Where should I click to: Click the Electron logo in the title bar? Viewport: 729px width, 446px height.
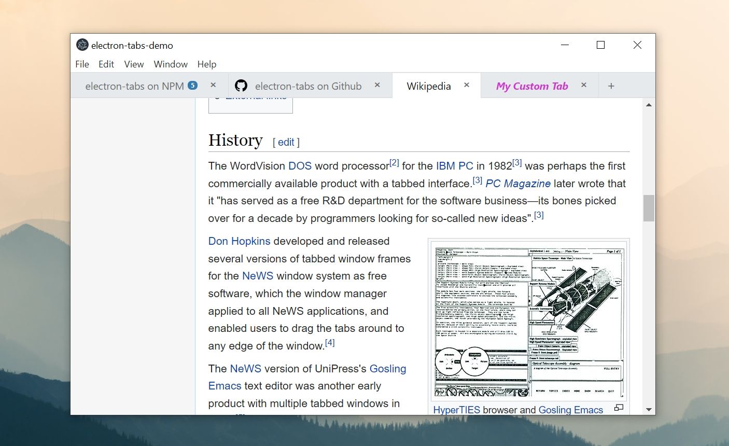(x=82, y=45)
